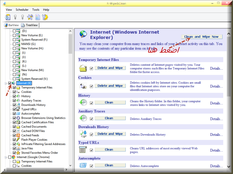Viewport: 233px width, 174px height.
Task: Click tree horizontal scroll right arrow
Action: point(66,169)
